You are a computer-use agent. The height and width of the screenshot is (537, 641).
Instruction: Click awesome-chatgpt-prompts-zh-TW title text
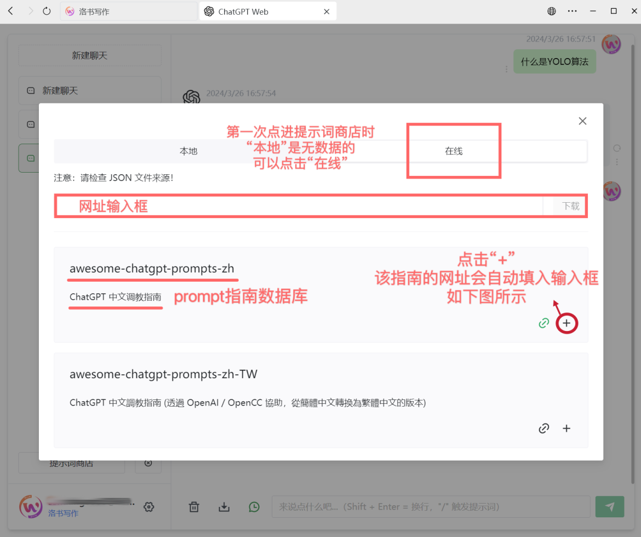tap(163, 374)
